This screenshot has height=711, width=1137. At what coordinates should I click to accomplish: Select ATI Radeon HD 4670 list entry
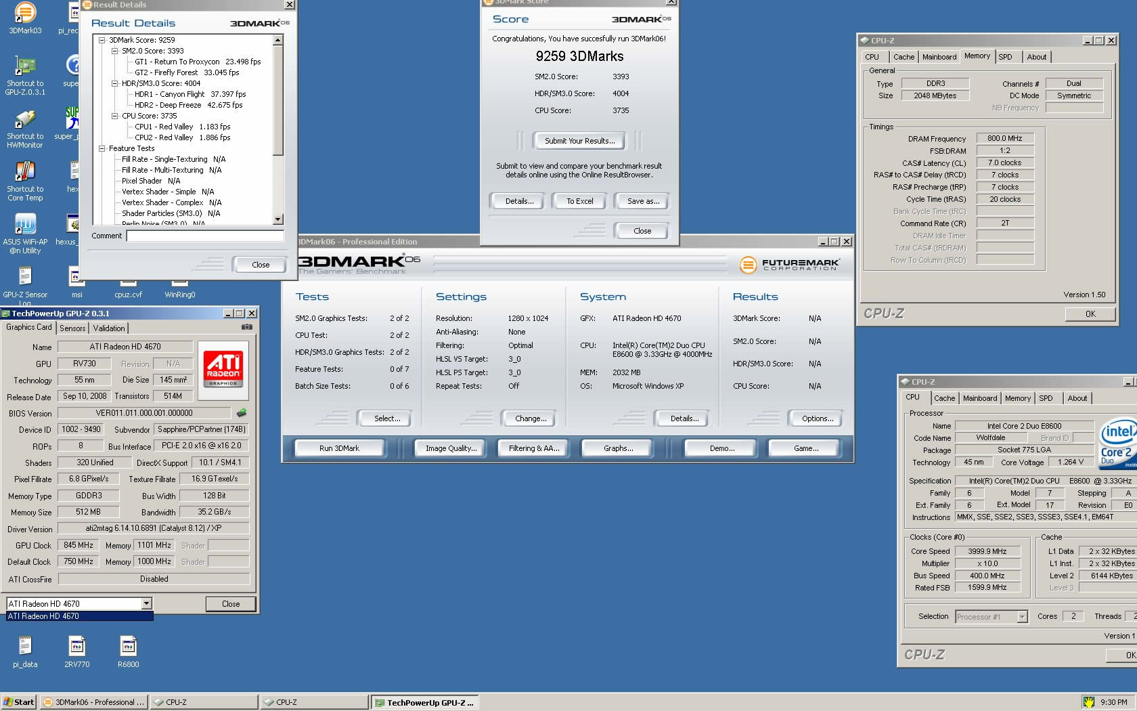pos(80,616)
